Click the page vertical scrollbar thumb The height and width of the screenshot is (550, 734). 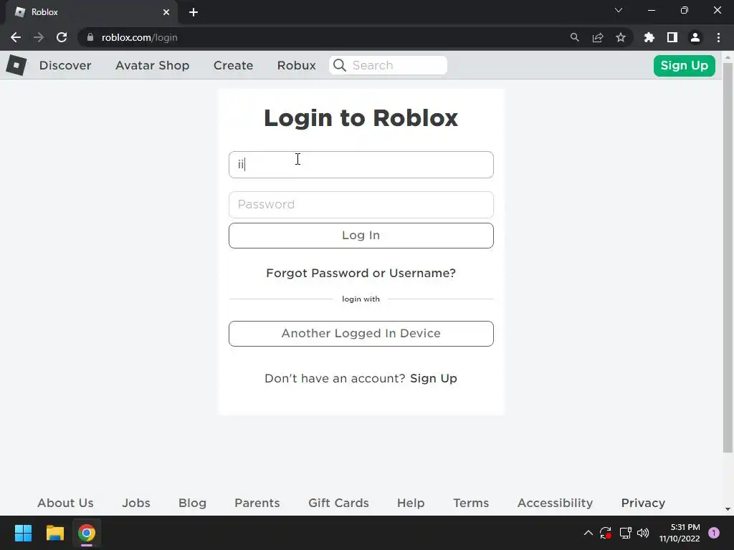point(728,257)
